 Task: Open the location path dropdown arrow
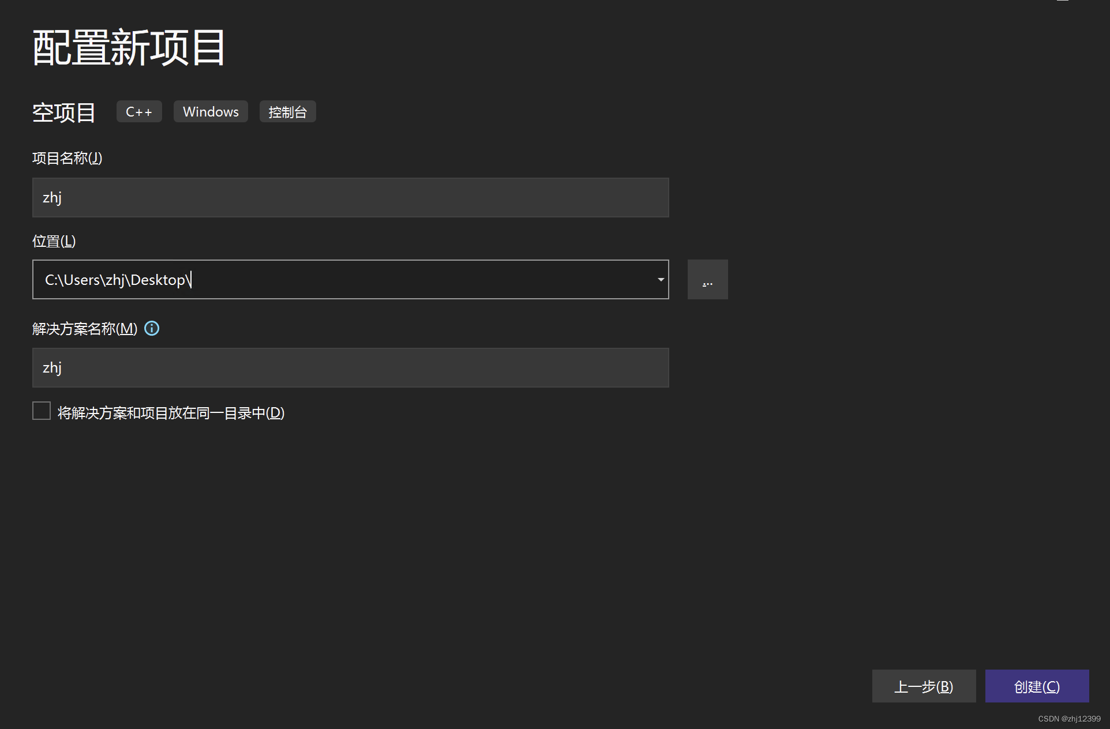point(660,280)
